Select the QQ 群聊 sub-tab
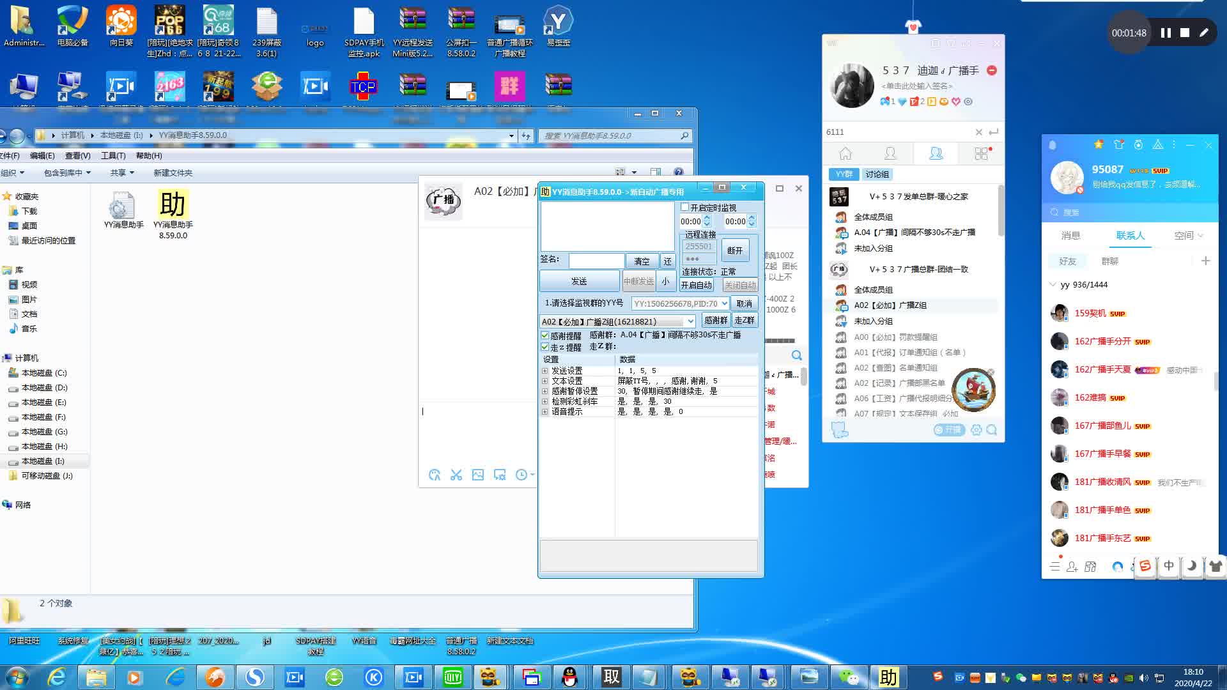The image size is (1227, 690). (1110, 261)
